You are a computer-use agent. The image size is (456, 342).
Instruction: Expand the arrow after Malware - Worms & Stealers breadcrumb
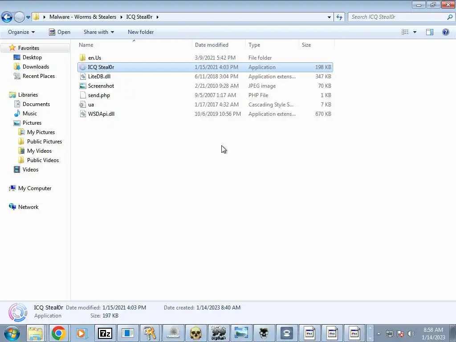coord(121,17)
